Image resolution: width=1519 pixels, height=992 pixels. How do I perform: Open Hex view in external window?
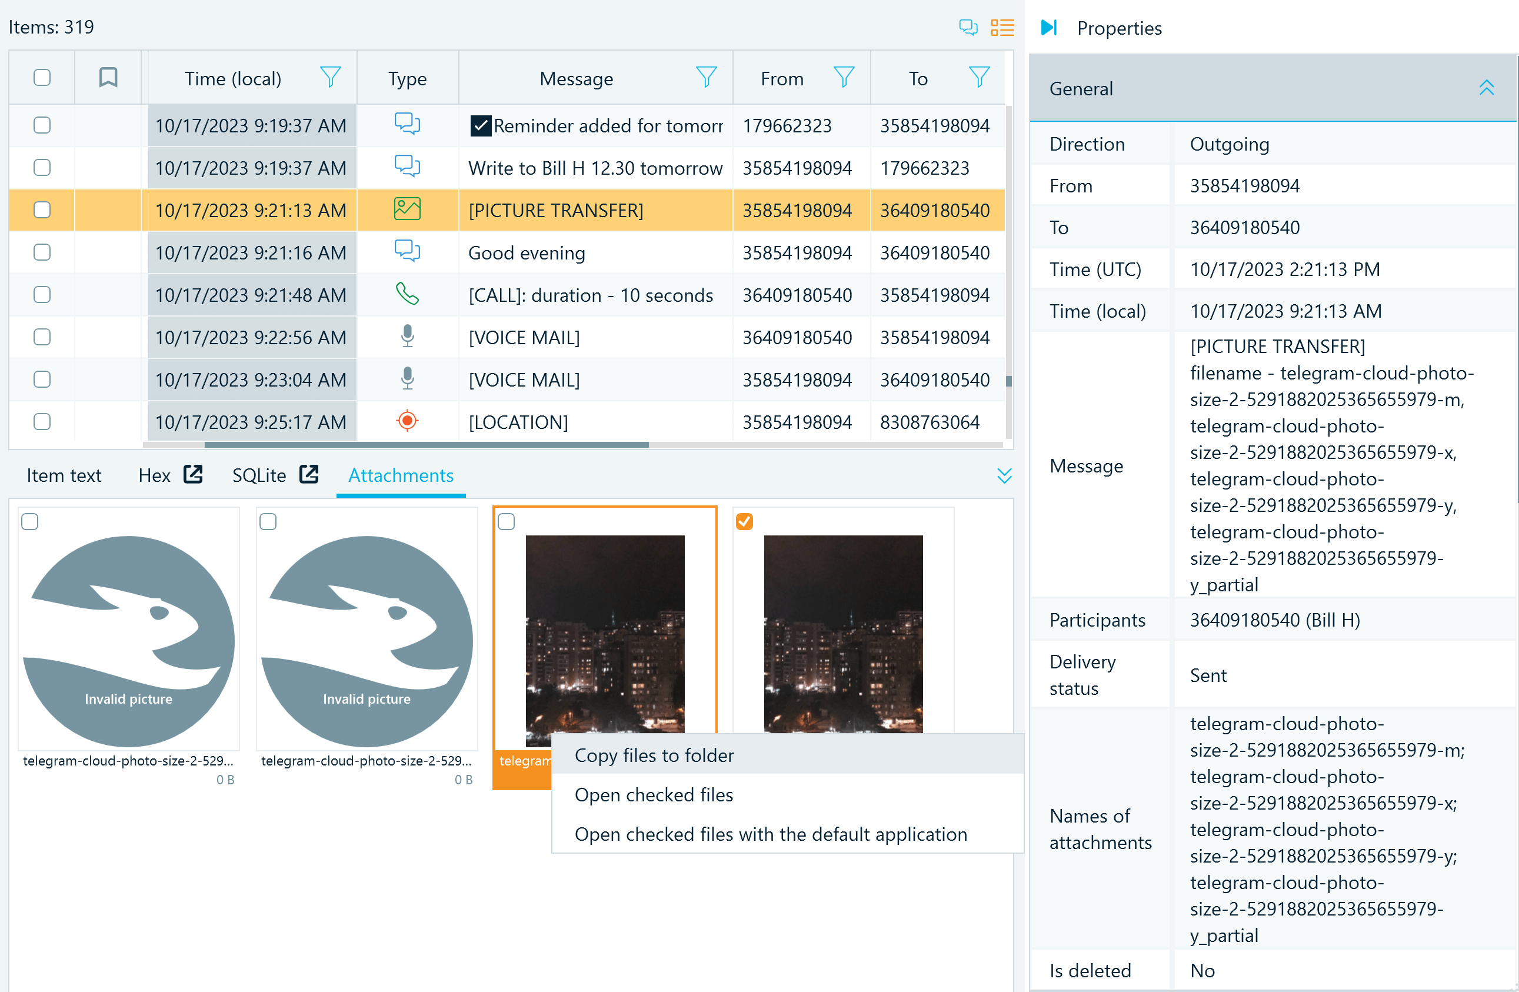pyautogui.click(x=193, y=475)
